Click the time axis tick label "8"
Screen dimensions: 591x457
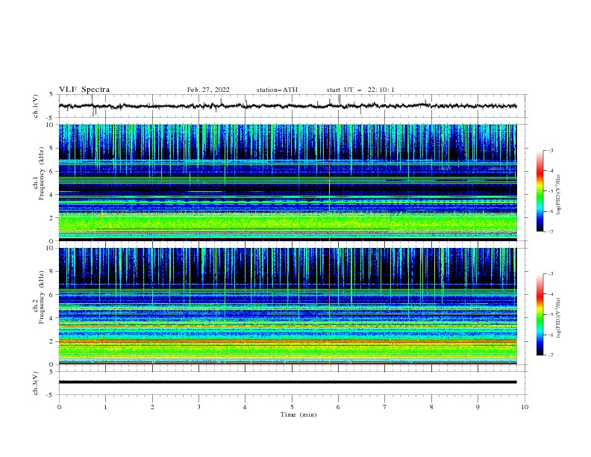[431, 407]
